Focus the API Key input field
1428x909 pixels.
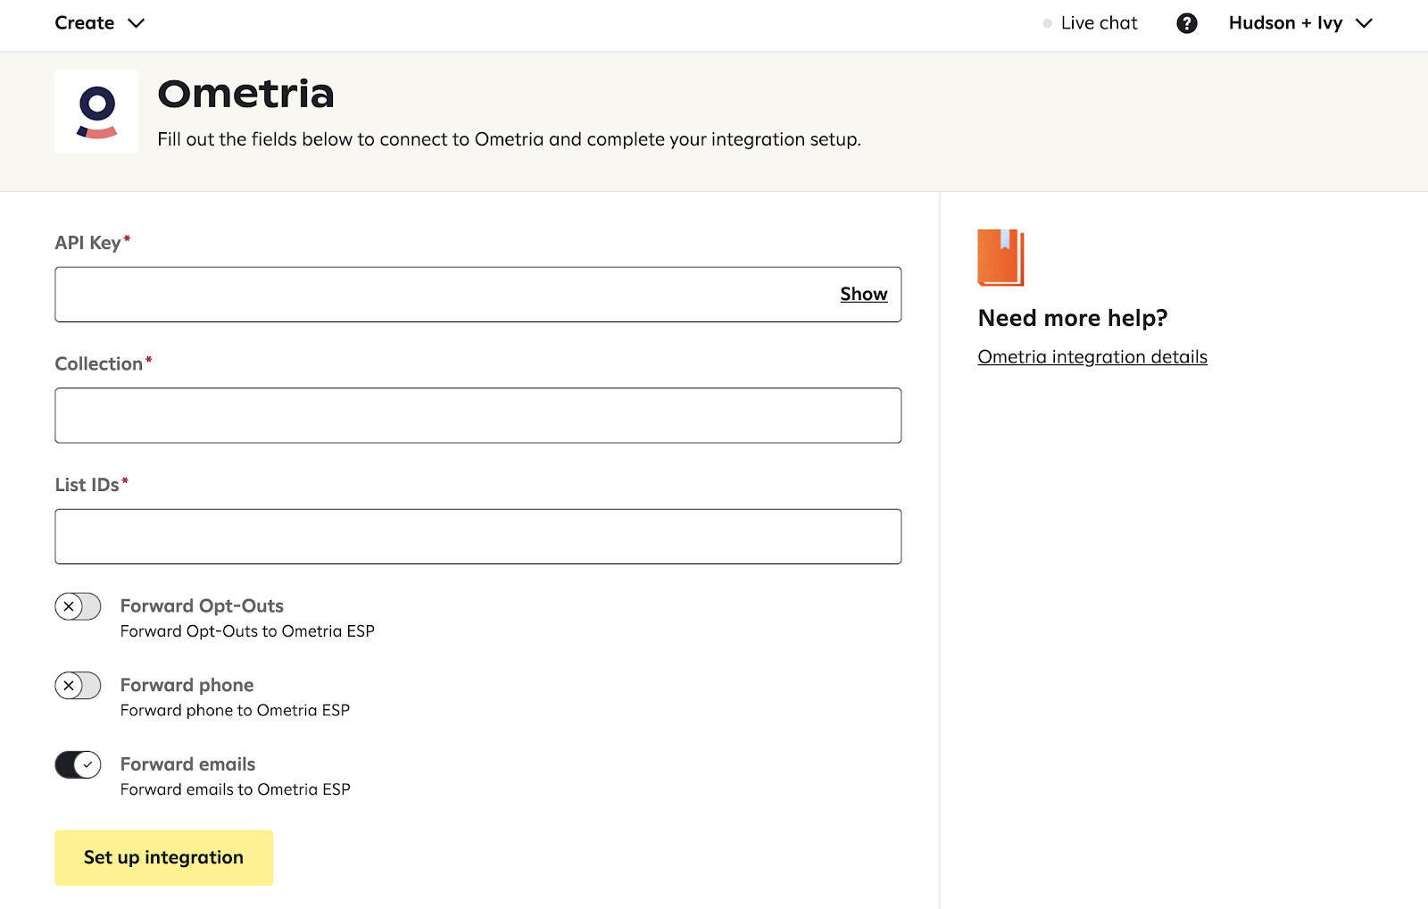pyautogui.click(x=477, y=294)
